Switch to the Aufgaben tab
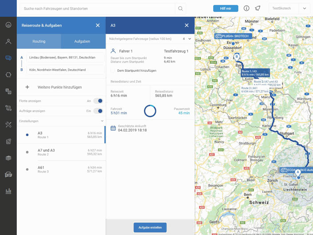Viewport: 313px width, 235px height. pos(82,41)
